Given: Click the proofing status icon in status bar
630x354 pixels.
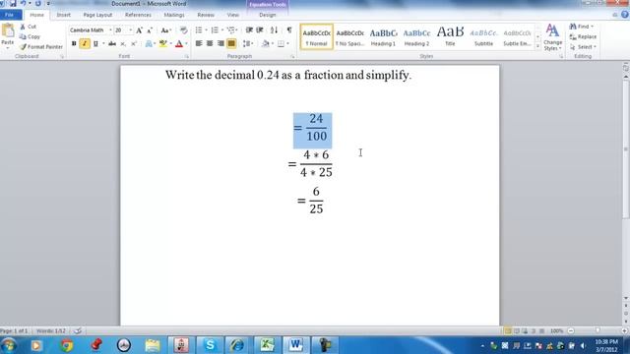Looking at the screenshot, I should [x=78, y=330].
